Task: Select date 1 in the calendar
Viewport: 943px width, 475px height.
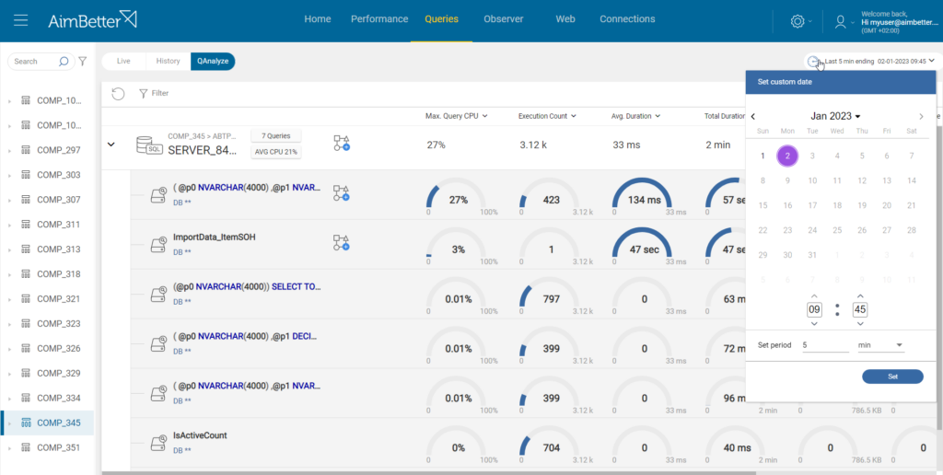Action: [x=763, y=156]
